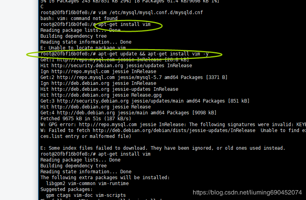Viewport: 306px width, 200px height.
Task: Click the 'Hit http://deb.debian.org jessie-updates InRelease' line
Action: (x=109, y=89)
